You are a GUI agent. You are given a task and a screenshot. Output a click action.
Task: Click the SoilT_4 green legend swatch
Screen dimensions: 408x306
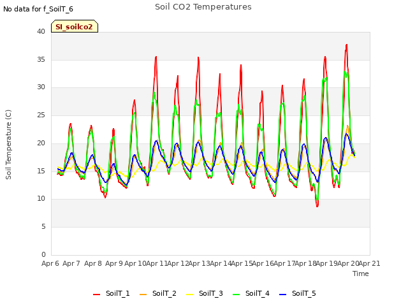(237, 295)
